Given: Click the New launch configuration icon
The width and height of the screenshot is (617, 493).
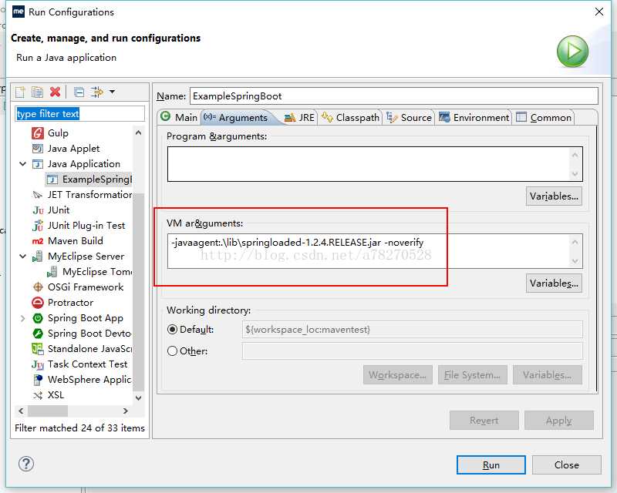Looking at the screenshot, I should (x=20, y=92).
